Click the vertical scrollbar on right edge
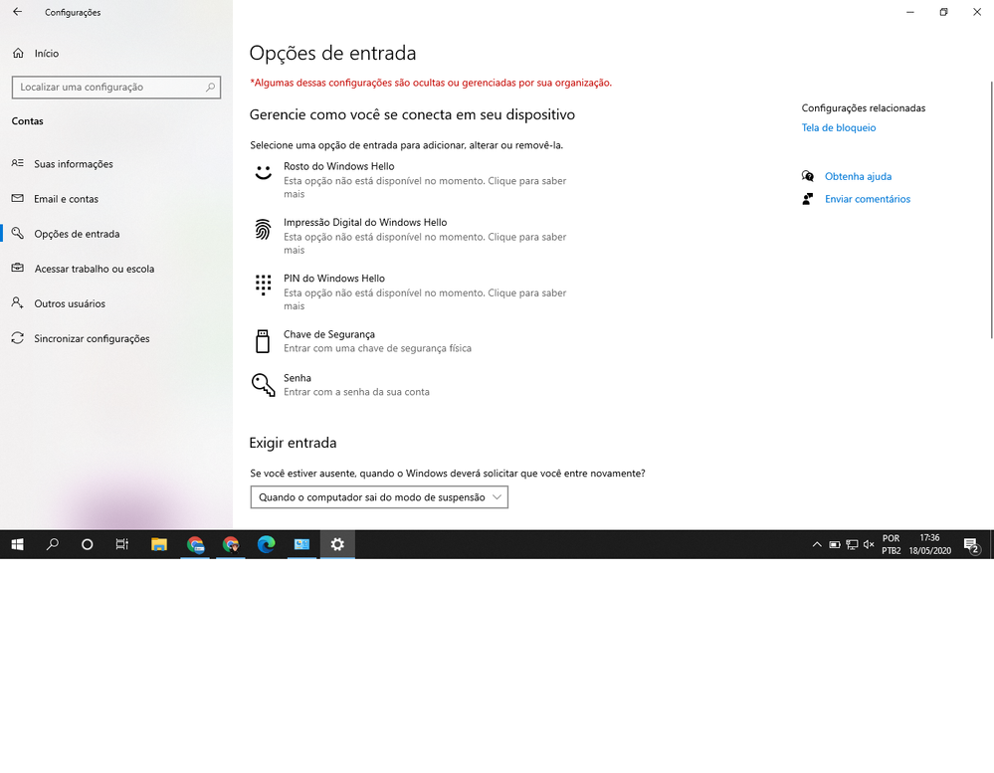The width and height of the screenshot is (994, 773). [x=991, y=209]
